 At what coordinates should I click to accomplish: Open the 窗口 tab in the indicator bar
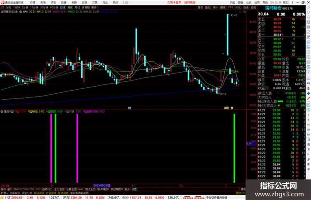(x=10, y=189)
